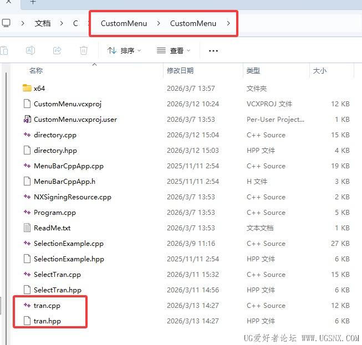Screen dimensions: 362x345
Task: Click the tran.hpp file icon
Action: [x=27, y=321]
